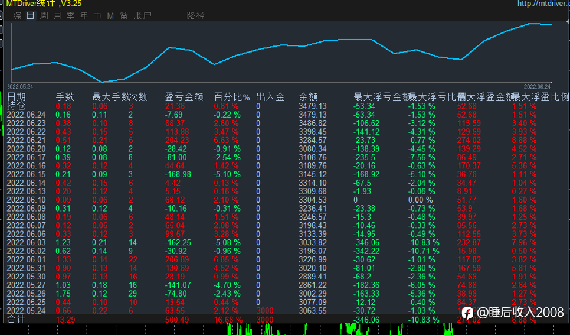This screenshot has height=335, width=570.
Task: Open the 备 tab
Action: (x=123, y=16)
